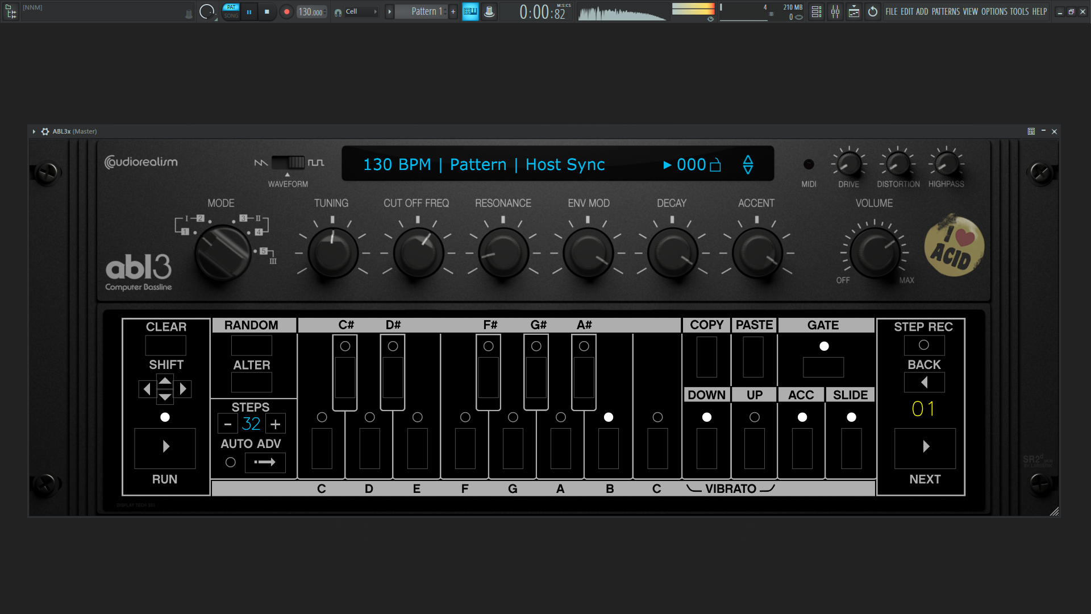The image size is (1091, 614).
Task: Enable the STEP REC indicator button
Action: pos(924,345)
